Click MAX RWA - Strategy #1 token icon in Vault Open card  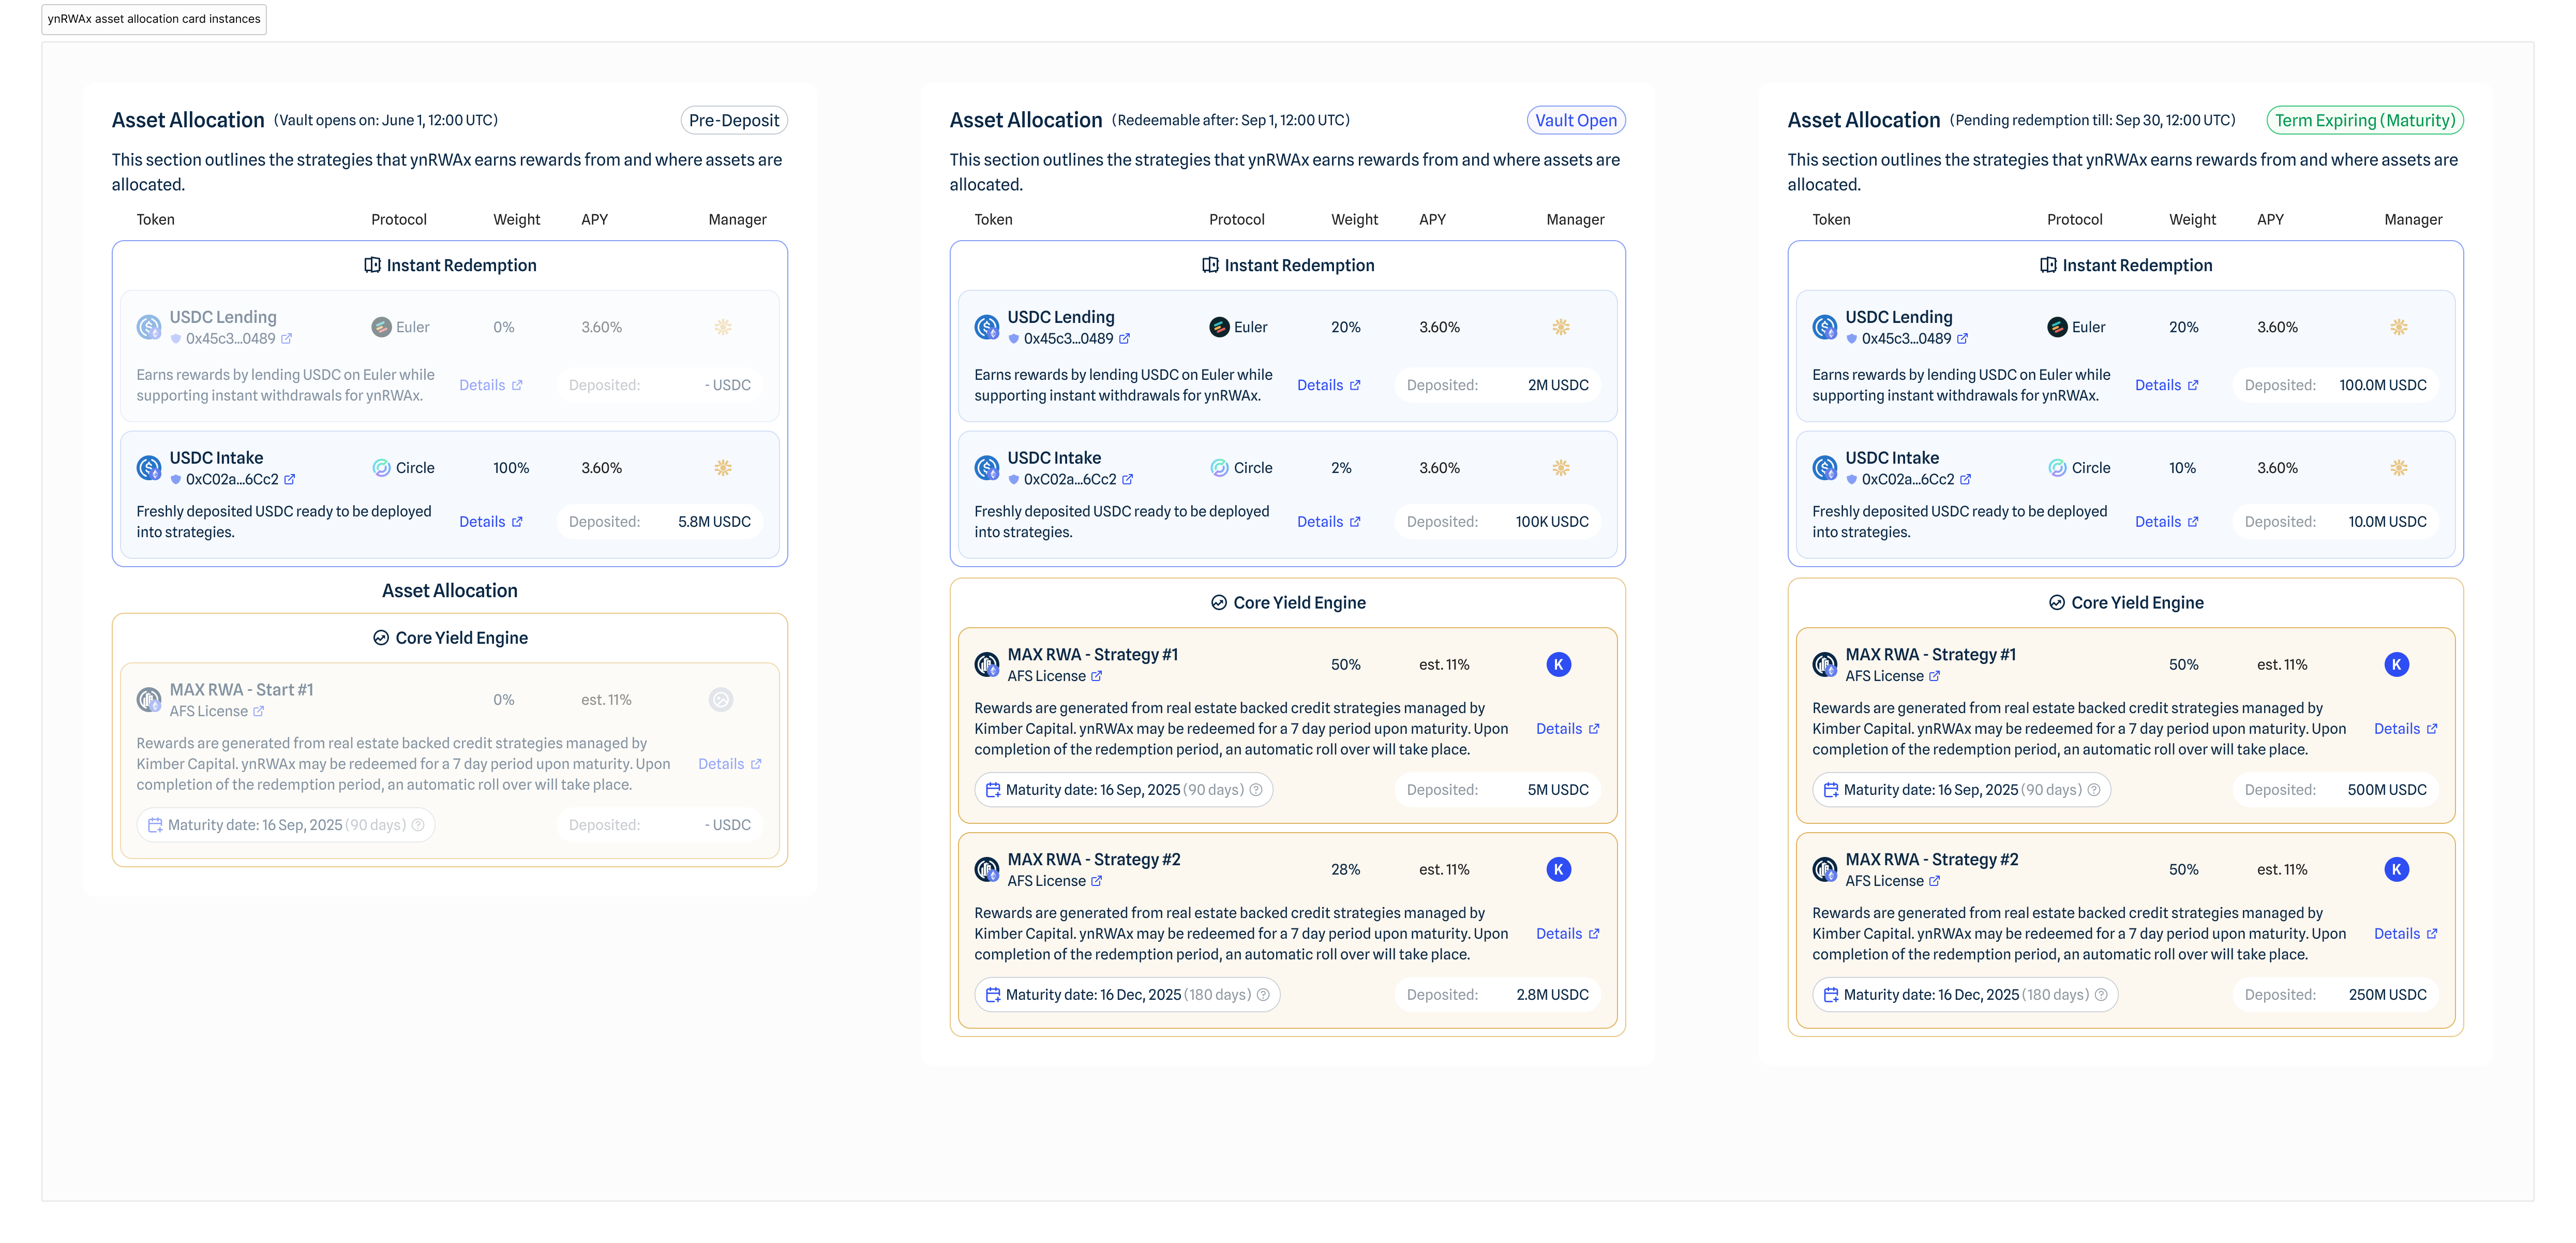click(x=987, y=664)
